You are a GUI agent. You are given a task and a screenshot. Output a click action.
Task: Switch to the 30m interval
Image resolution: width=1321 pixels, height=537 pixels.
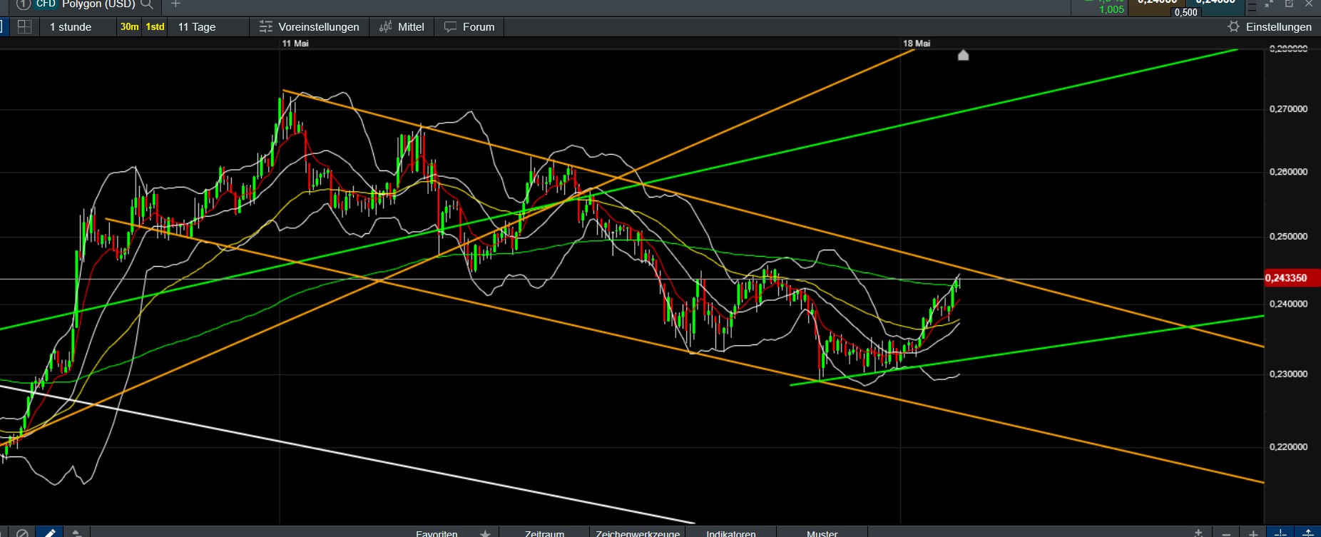point(130,27)
